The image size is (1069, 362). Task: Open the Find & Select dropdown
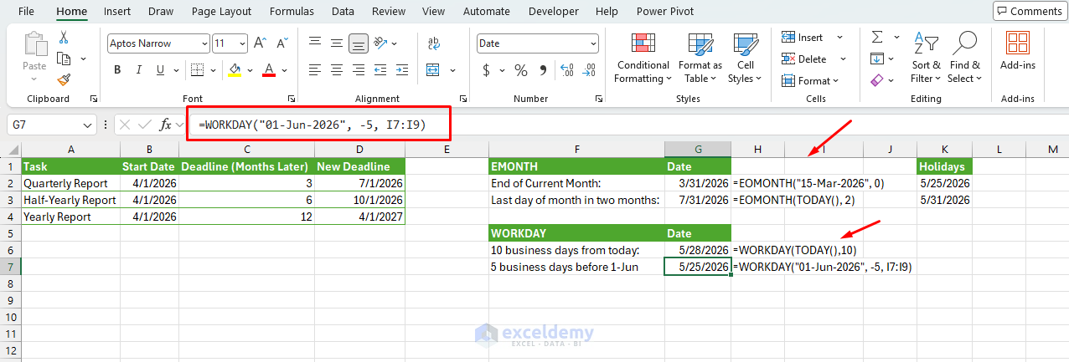coord(965,59)
